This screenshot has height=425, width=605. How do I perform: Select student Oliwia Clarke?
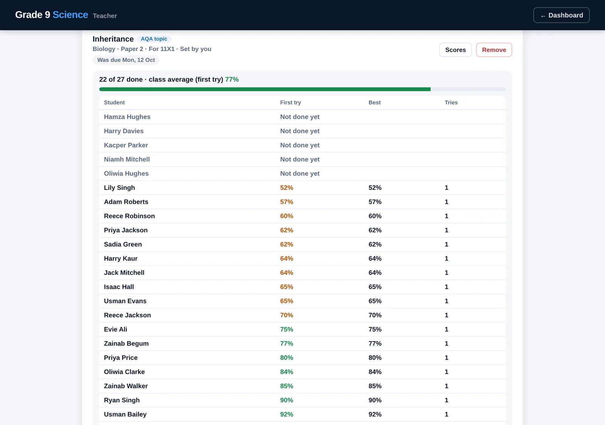pos(124,372)
